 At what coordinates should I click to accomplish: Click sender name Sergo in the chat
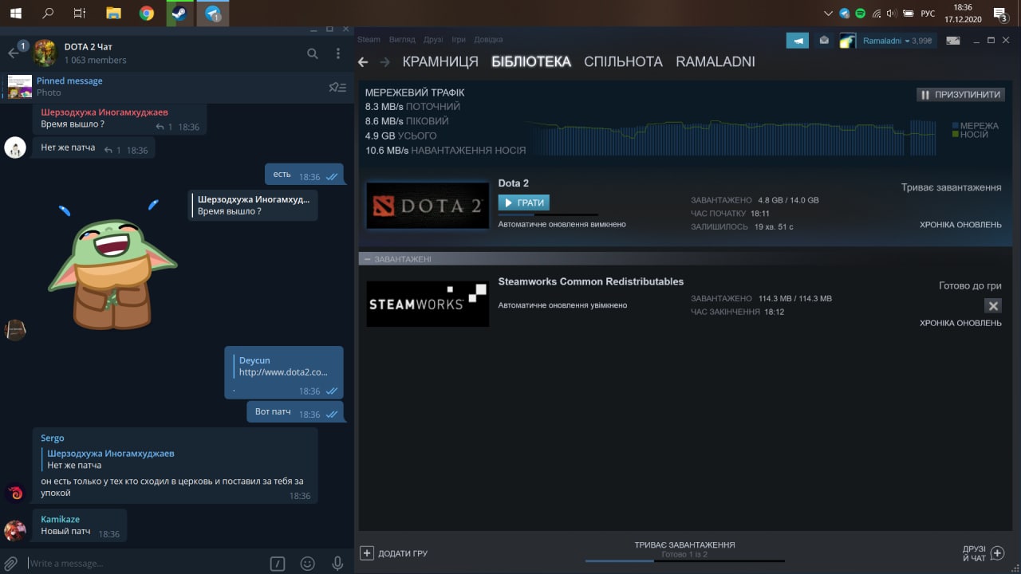tap(53, 438)
